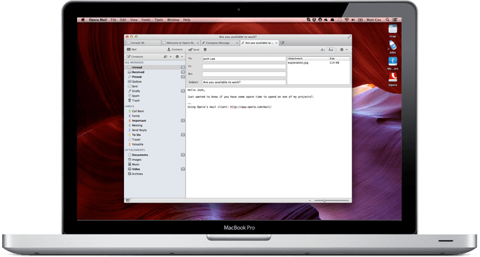Select the Opera desktop icon

click(x=392, y=78)
